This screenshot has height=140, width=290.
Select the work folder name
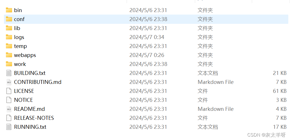20,64
